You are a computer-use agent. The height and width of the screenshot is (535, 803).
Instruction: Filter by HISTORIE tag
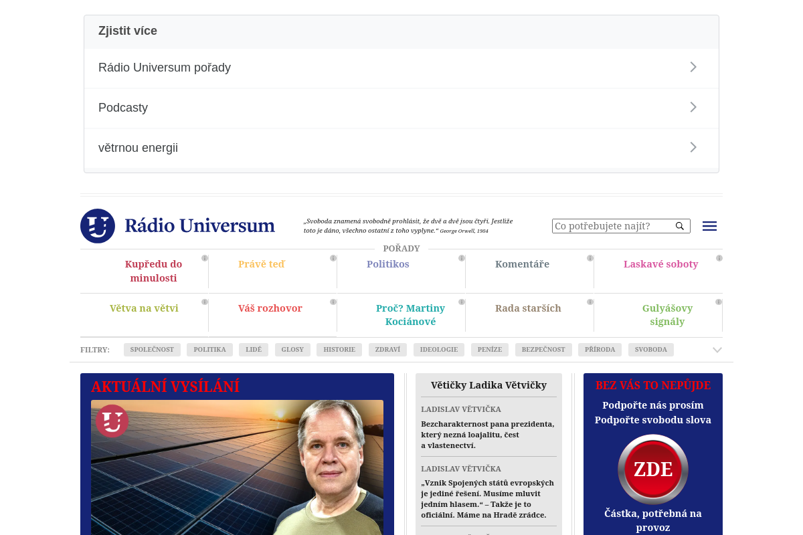(x=339, y=350)
